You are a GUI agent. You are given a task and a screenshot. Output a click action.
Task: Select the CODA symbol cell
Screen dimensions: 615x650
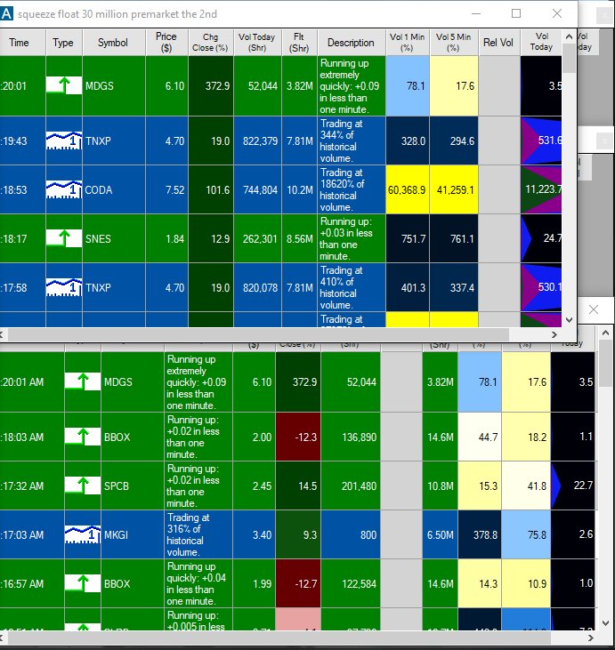pyautogui.click(x=99, y=190)
